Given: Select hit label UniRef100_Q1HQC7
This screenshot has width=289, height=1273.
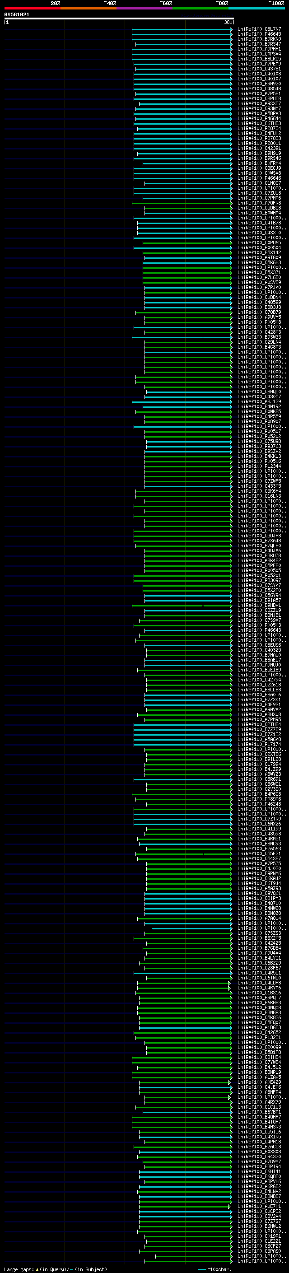Looking at the screenshot, I should coord(259,183).
